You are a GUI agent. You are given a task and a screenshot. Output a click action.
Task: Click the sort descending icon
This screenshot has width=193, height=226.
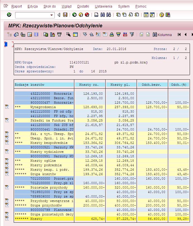pos(118,34)
